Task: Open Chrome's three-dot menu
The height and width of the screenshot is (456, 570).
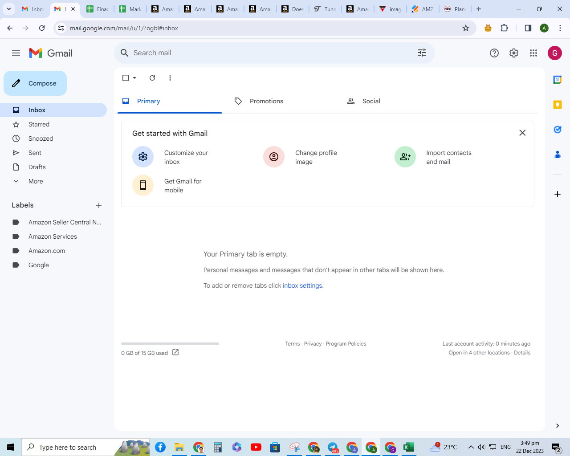Action: coord(560,28)
